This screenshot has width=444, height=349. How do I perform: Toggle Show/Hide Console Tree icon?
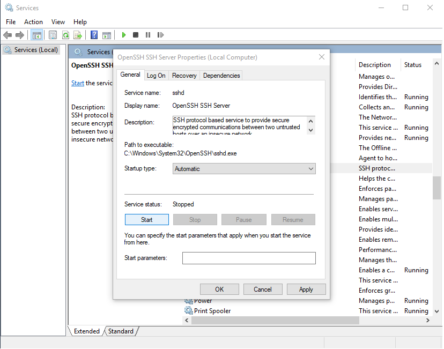tap(37, 35)
